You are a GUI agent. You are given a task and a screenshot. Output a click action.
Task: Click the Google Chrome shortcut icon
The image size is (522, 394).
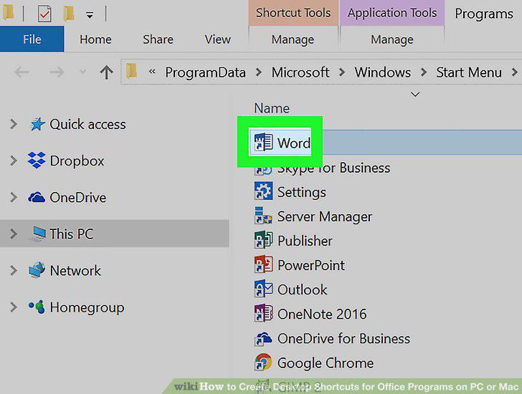264,362
